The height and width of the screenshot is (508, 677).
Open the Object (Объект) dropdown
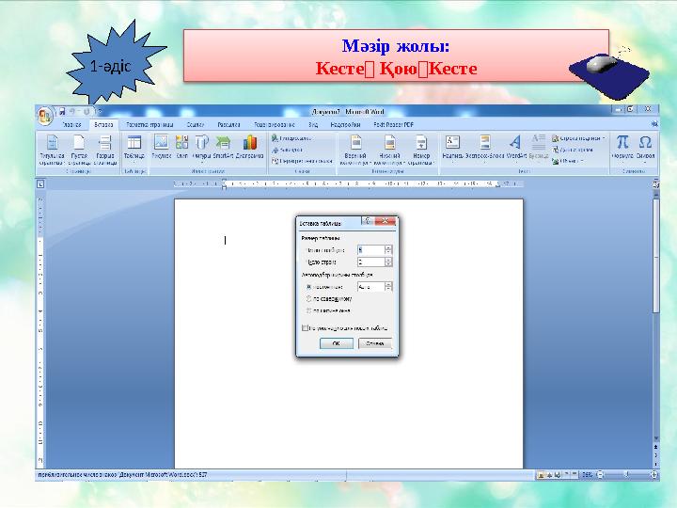pyautogui.click(x=568, y=161)
